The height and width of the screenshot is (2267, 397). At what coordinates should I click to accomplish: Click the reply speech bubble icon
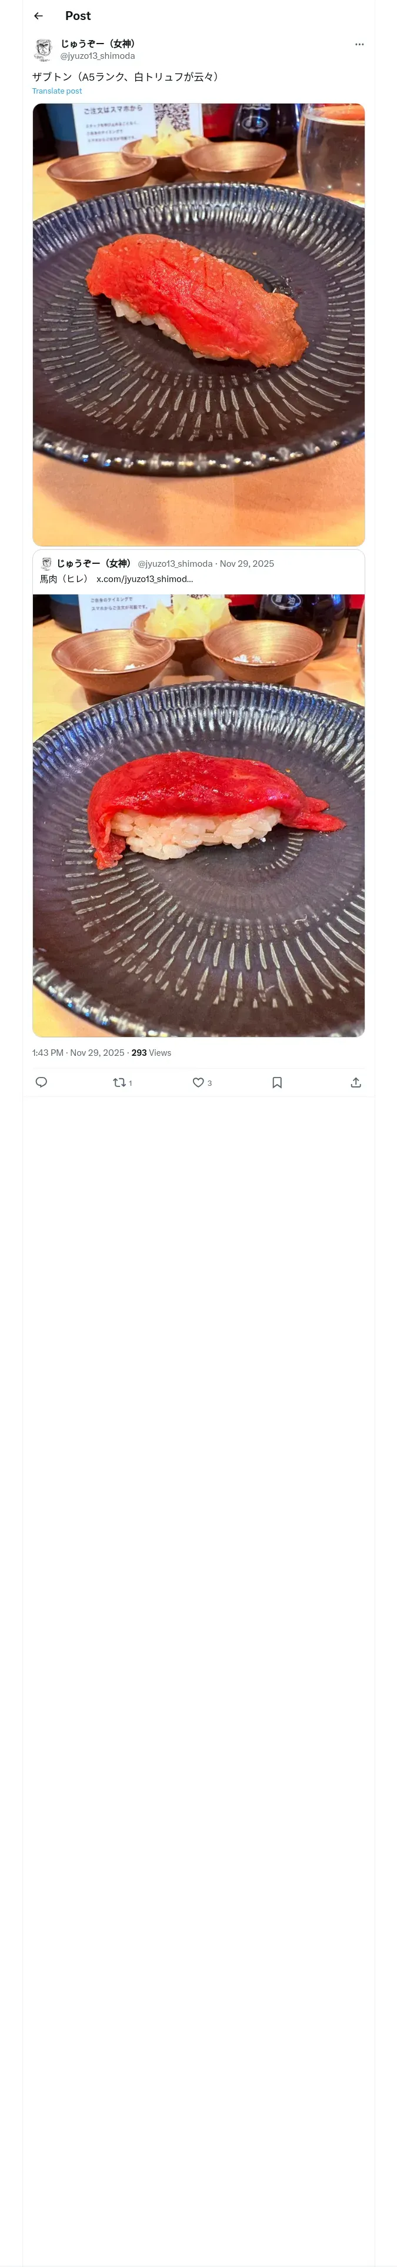(x=41, y=1082)
